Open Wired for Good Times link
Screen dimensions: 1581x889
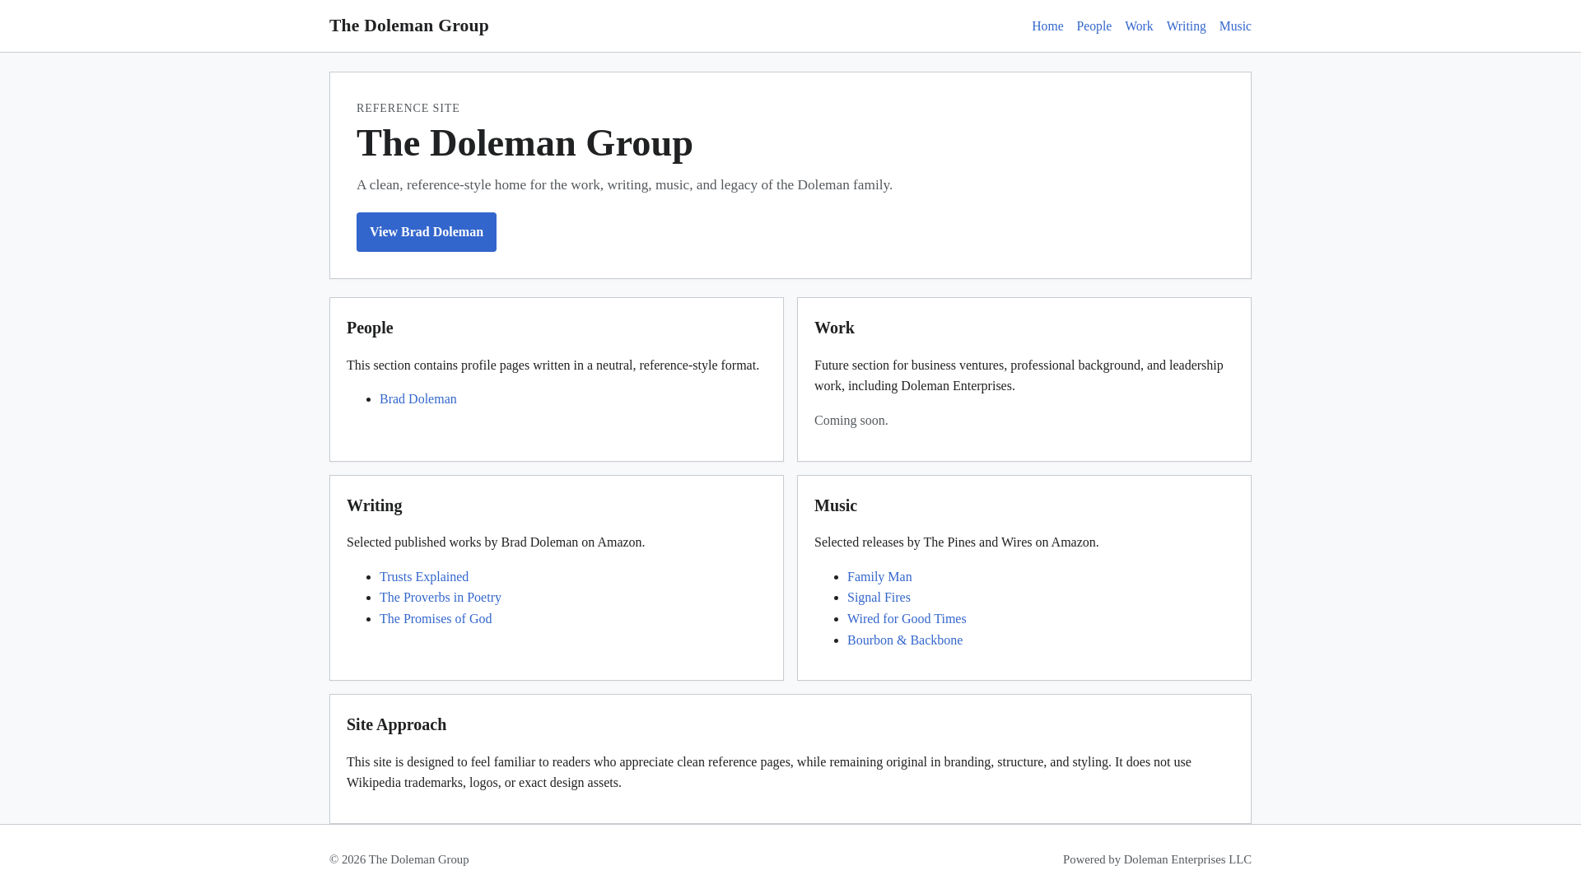(x=907, y=619)
